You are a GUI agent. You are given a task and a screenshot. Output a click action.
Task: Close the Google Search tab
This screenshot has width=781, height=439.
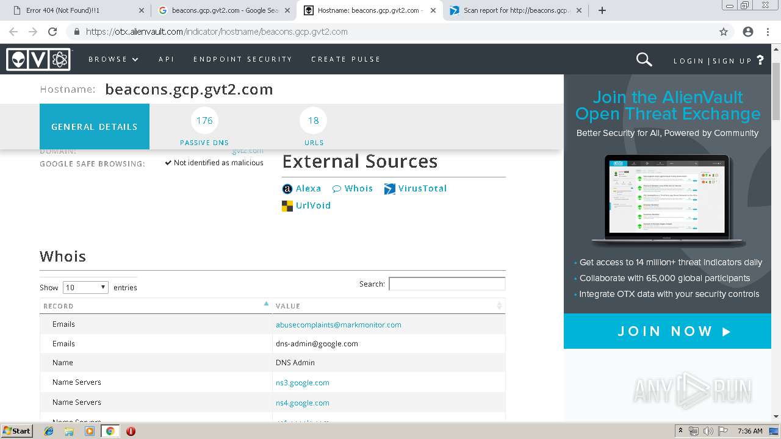(x=287, y=10)
